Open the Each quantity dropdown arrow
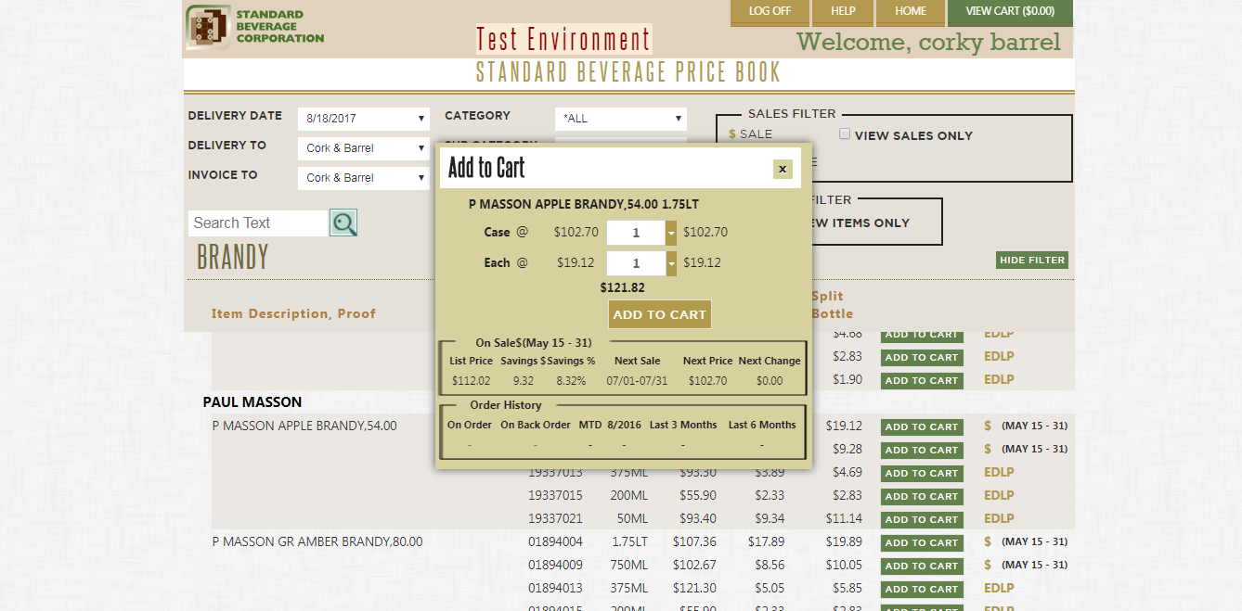This screenshot has height=611, width=1242. tap(671, 263)
